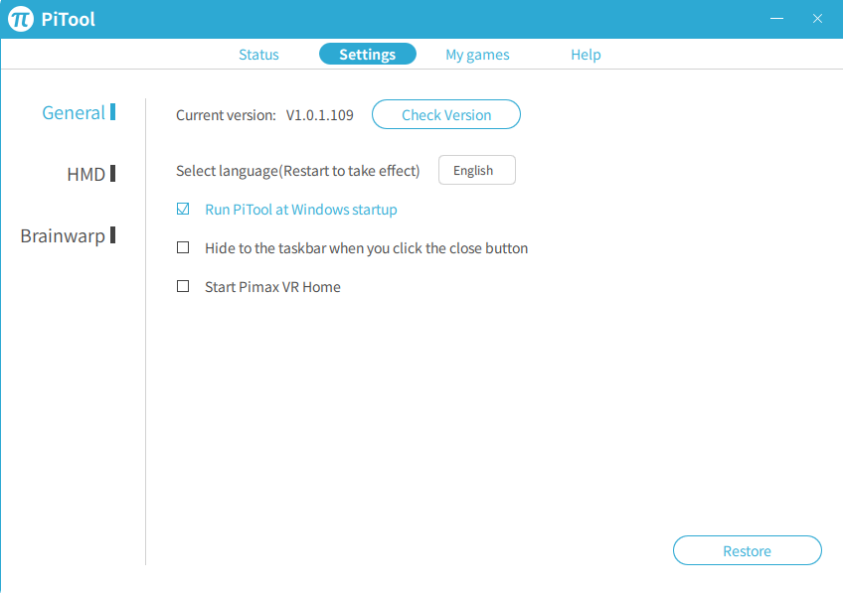Go to the Help tab
Viewport: 843px width, 593px height.
pyautogui.click(x=586, y=55)
